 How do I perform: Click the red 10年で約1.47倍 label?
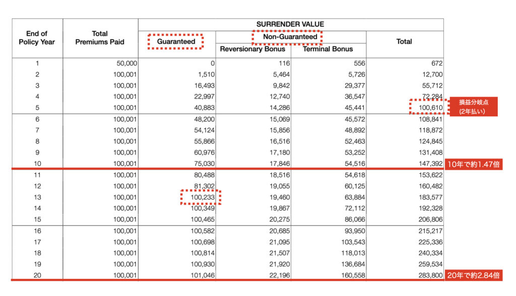coord(474,164)
